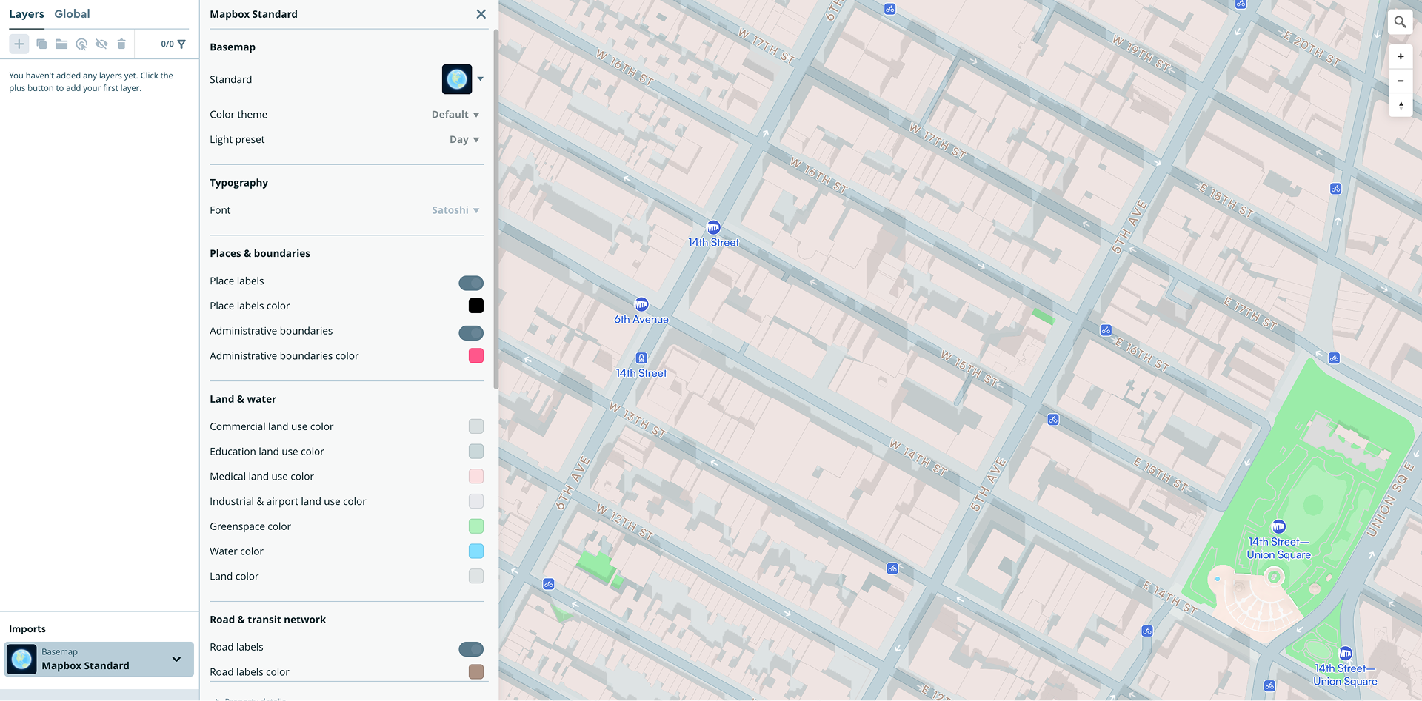The image size is (1422, 701).
Task: Click the Standard basemap globe thumbnail
Action: tap(457, 79)
